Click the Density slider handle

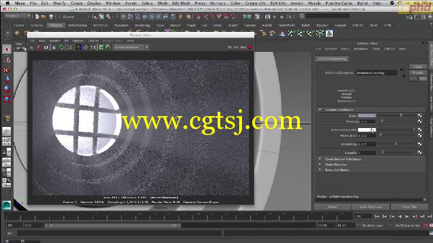click(x=382, y=121)
